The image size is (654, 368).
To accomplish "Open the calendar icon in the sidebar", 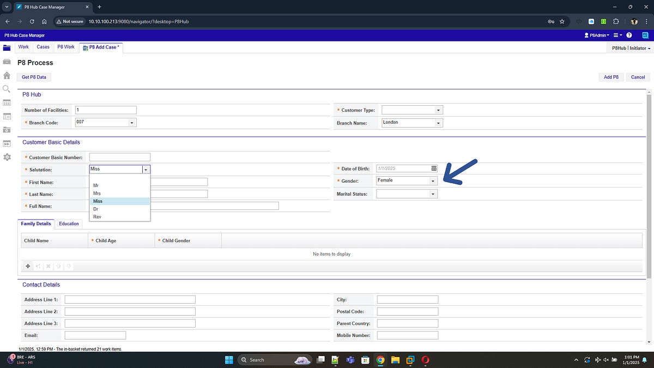I will tap(7, 102).
